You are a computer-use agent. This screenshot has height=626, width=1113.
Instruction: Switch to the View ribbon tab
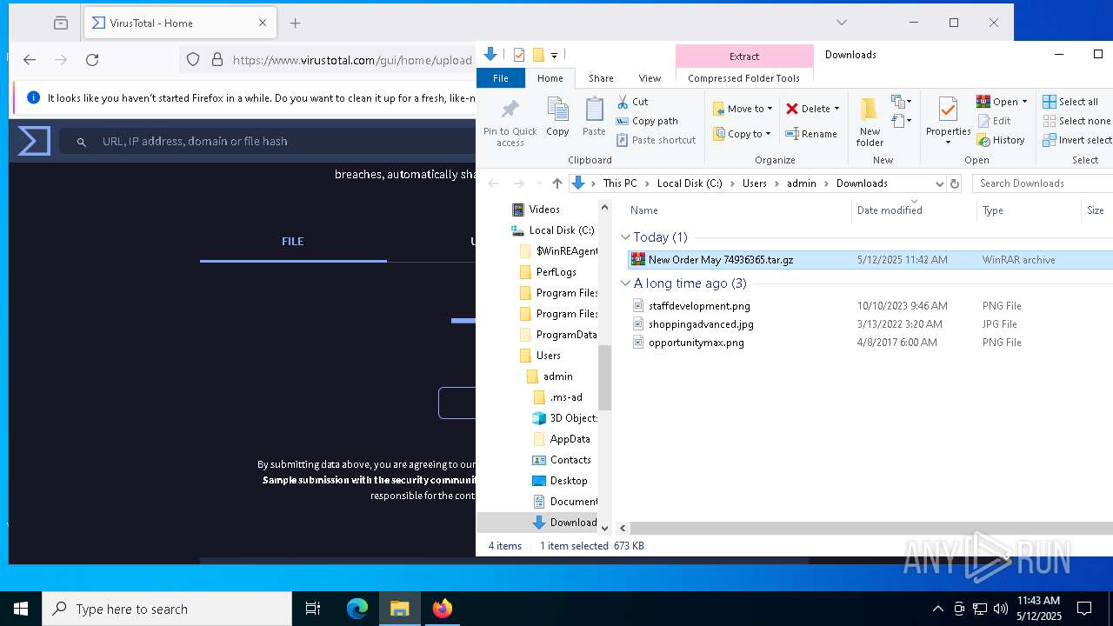tap(650, 78)
